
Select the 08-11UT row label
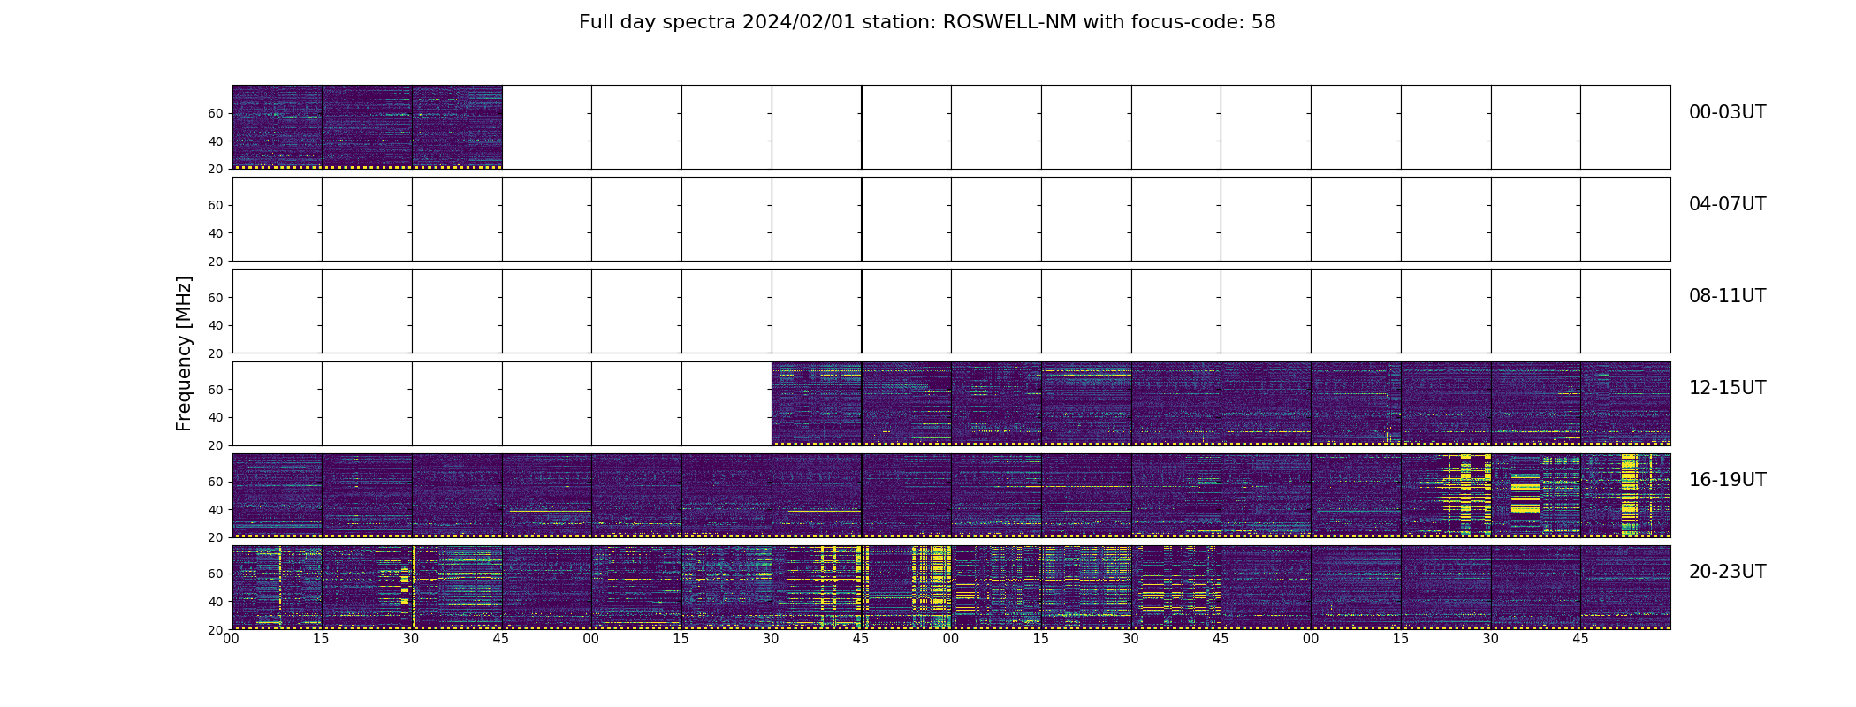[x=1727, y=296]
